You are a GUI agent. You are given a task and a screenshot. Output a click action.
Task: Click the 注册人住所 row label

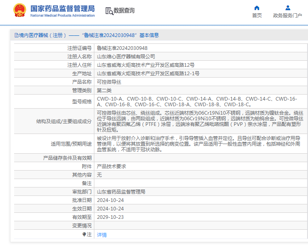point(79,65)
